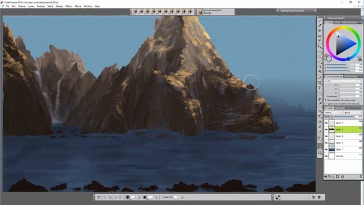364x205 pixels.
Task: Collapse the General Brush Controls panel arrow
Action: (x=277, y=11)
